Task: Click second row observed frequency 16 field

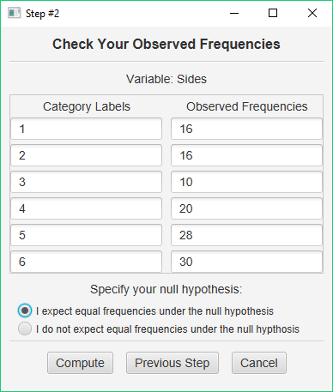Action: pos(246,155)
